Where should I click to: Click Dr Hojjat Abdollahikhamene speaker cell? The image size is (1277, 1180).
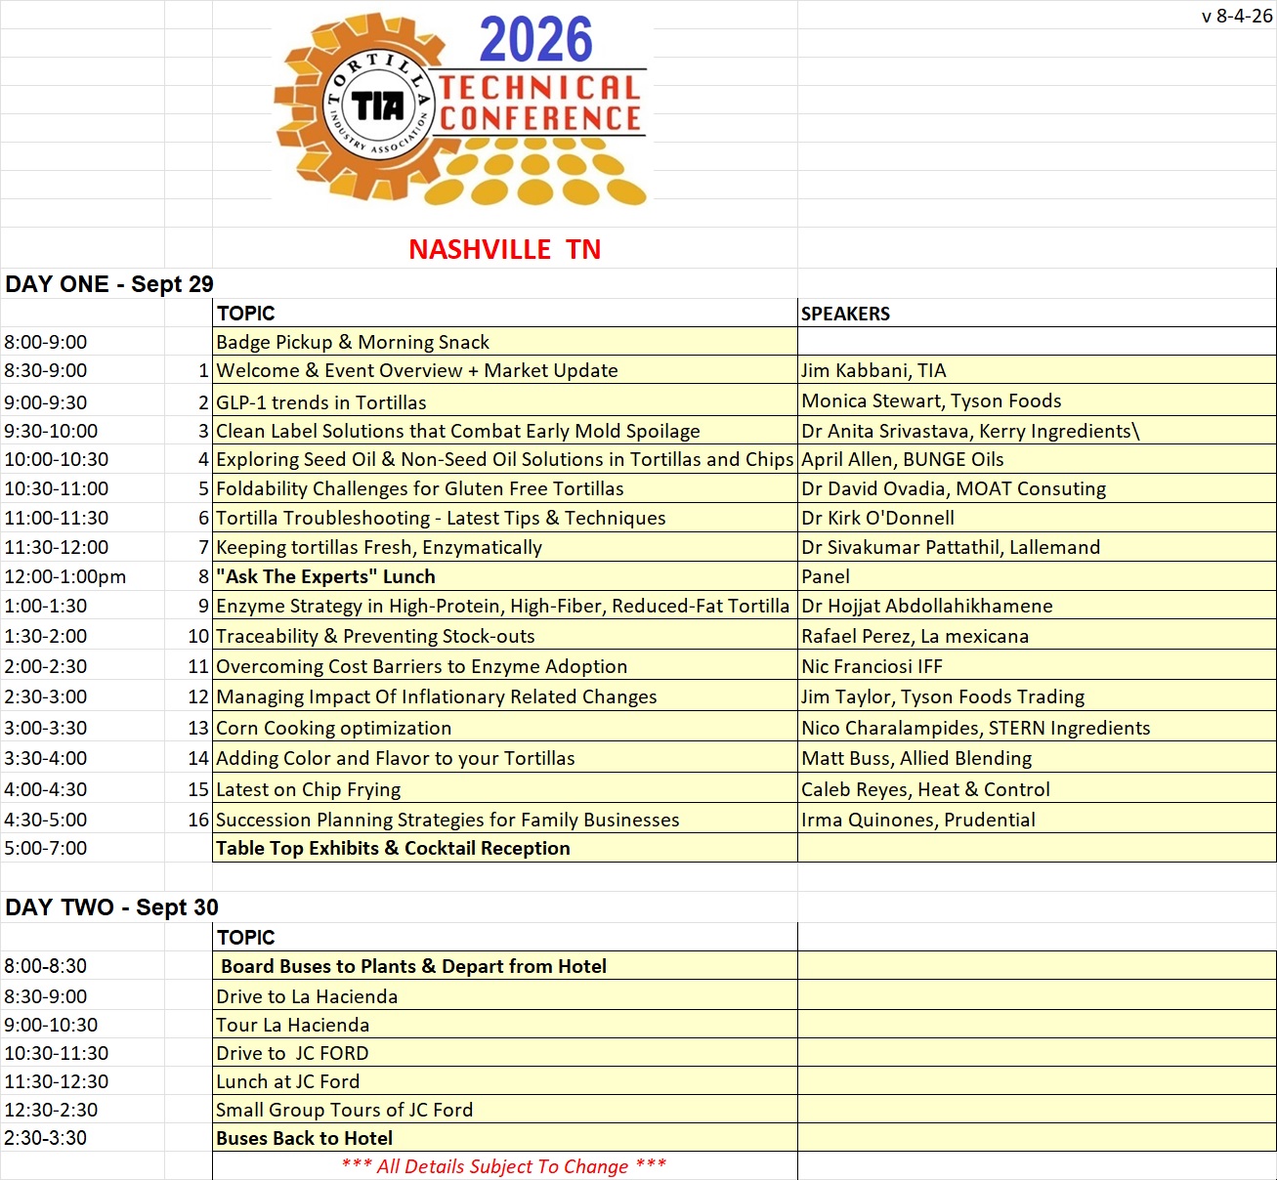(1037, 606)
